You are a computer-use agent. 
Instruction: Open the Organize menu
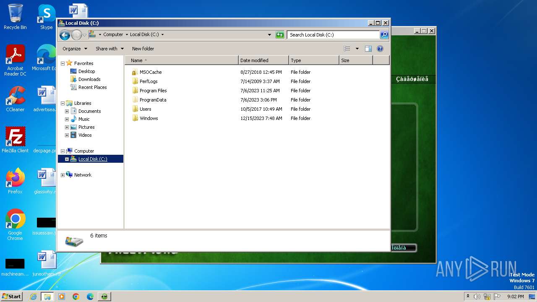tap(75, 49)
